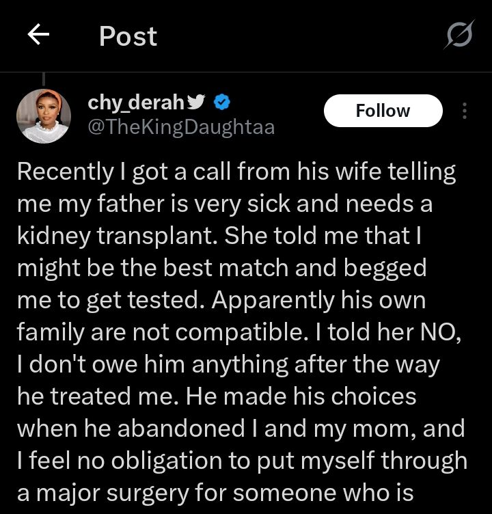Open Grok via the slashed circle icon
The height and width of the screenshot is (514, 492).
click(x=458, y=35)
